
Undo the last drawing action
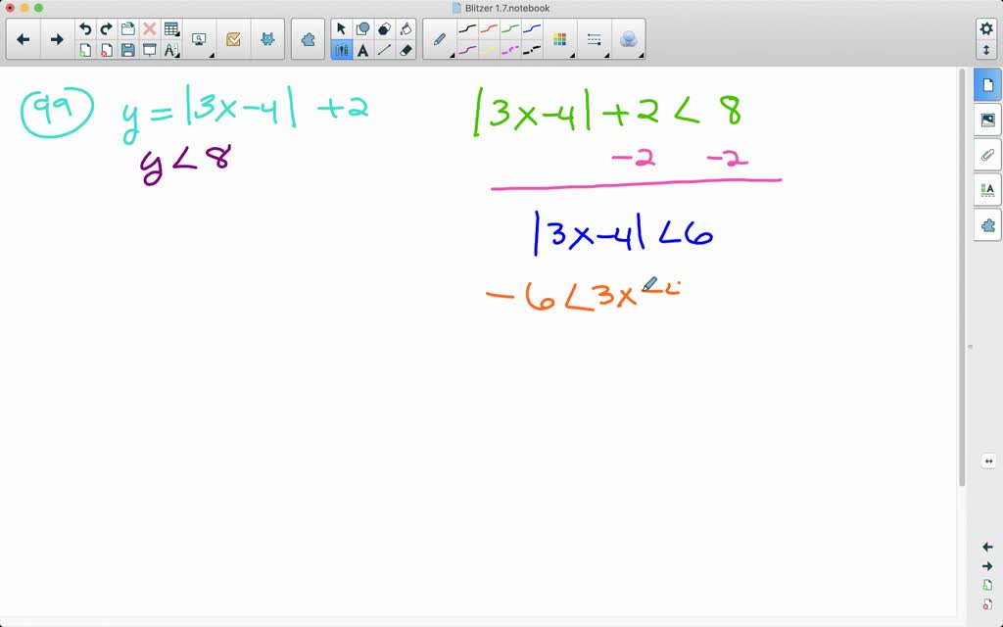pyautogui.click(x=86, y=27)
